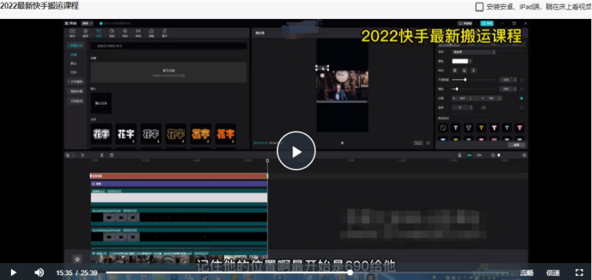
Task: Open 识别歌词 in the text sidebar
Action: coord(75,101)
